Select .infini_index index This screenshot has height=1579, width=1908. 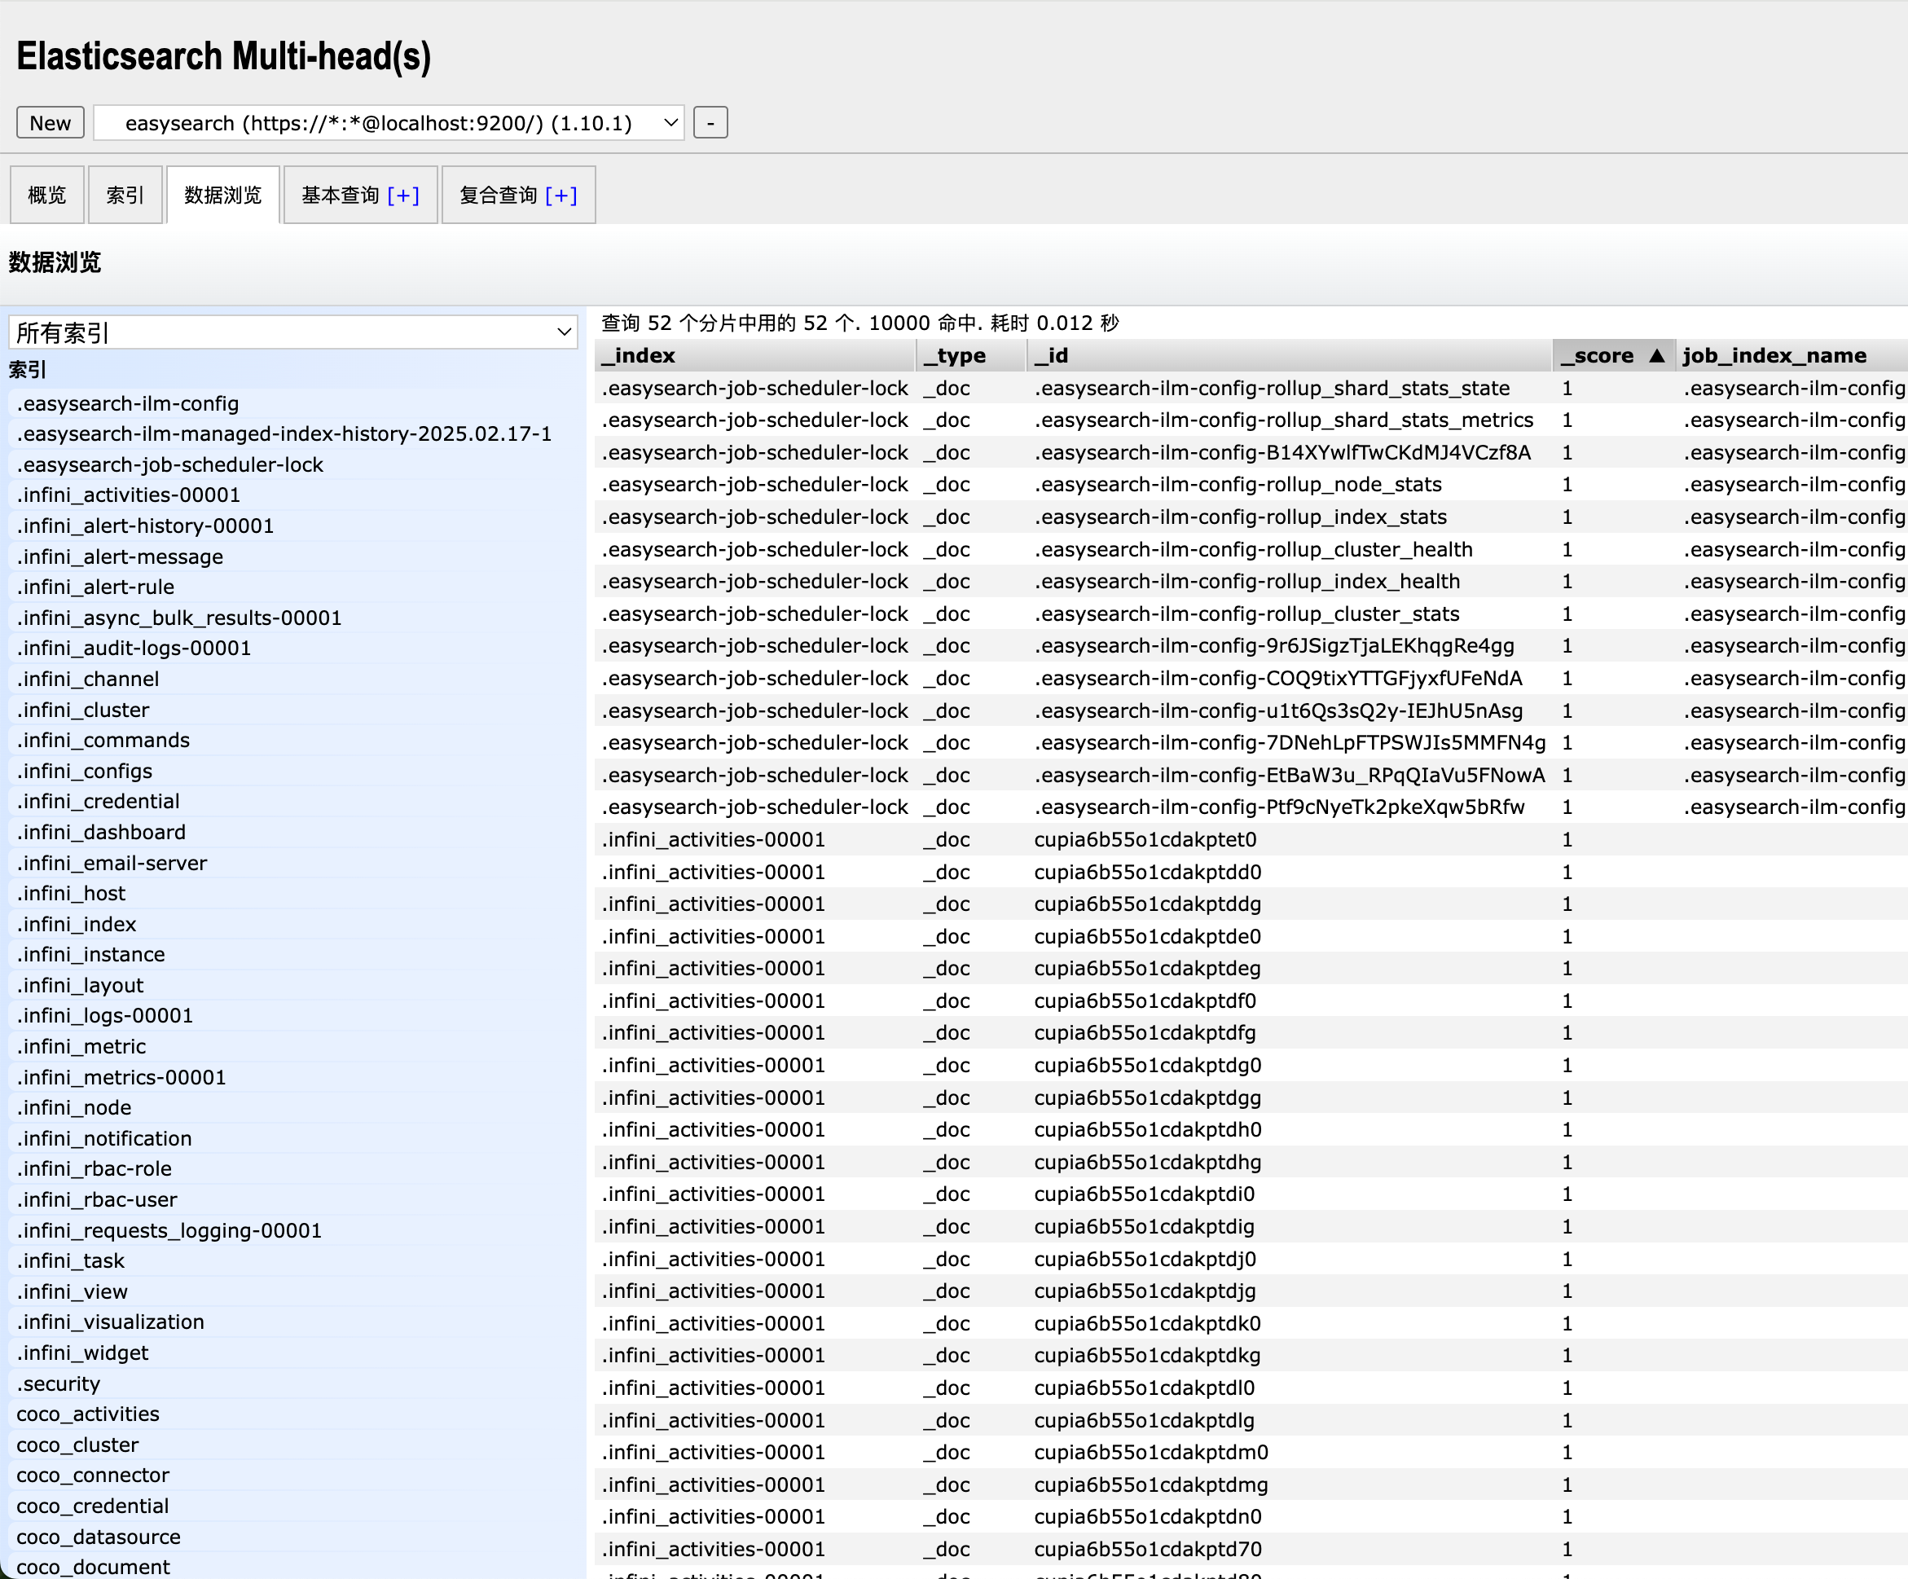pos(292,924)
